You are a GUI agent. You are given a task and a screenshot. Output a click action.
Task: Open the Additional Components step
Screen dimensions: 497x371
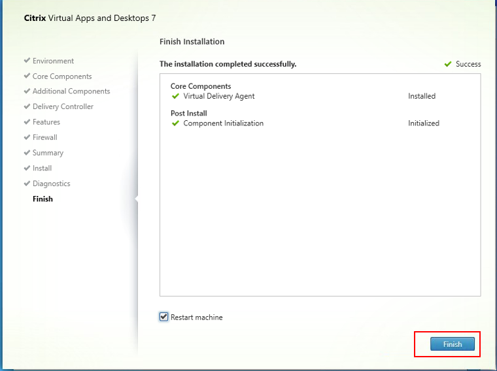(71, 91)
